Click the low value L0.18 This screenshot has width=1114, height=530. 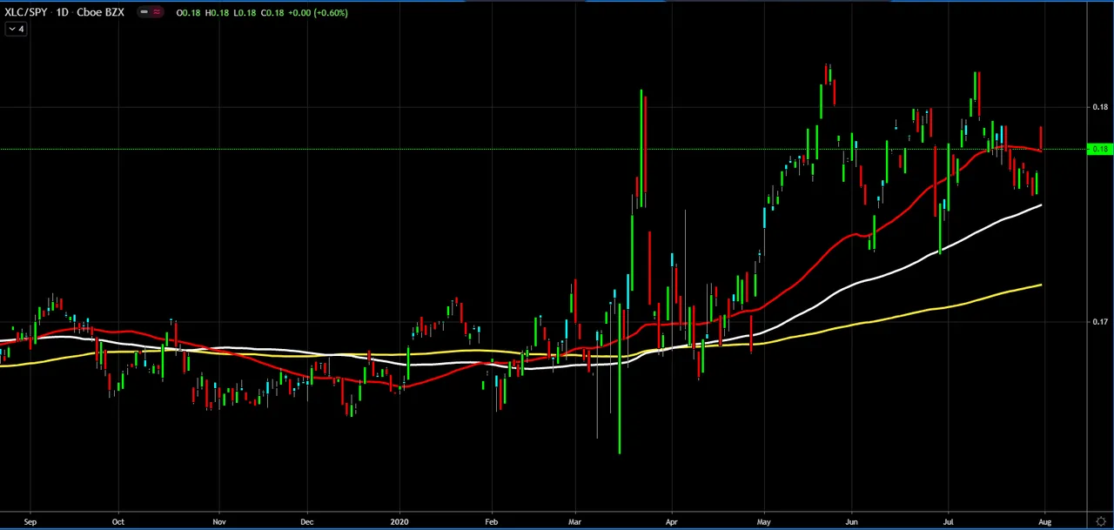(x=245, y=12)
